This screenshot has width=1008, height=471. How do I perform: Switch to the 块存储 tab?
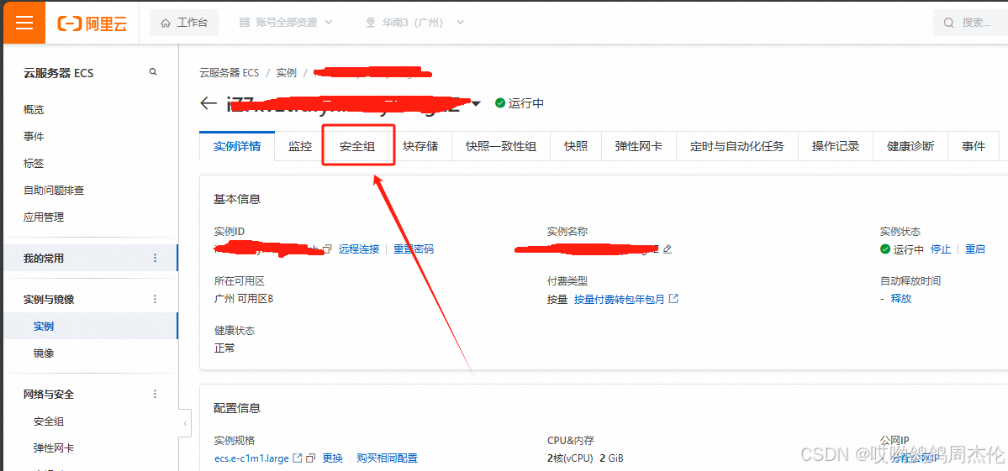point(420,145)
